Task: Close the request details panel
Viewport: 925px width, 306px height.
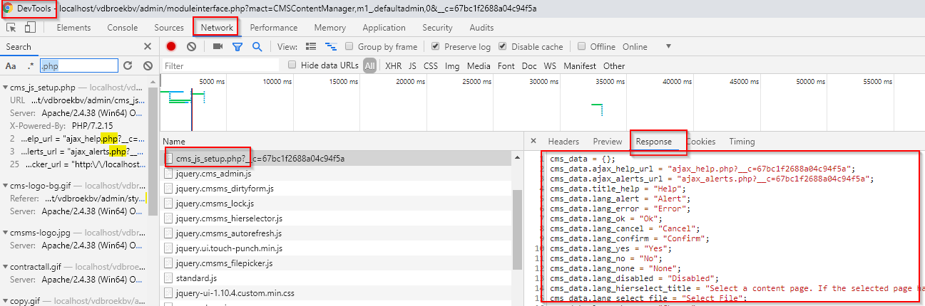Action: coord(533,142)
